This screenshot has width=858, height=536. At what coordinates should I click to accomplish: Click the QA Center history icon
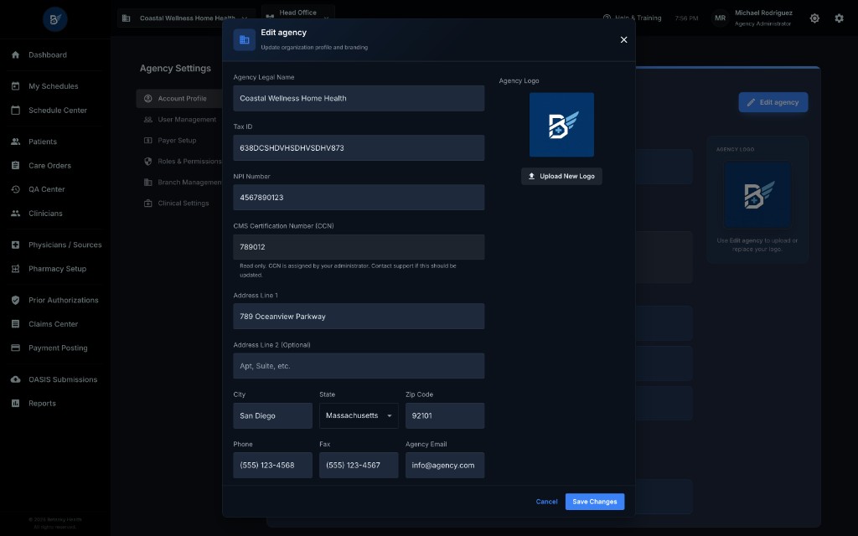15,189
